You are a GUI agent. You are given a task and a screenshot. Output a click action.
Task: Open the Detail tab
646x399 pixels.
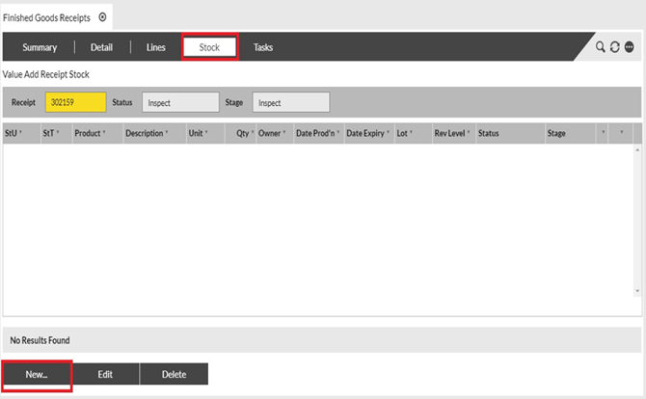tap(101, 47)
